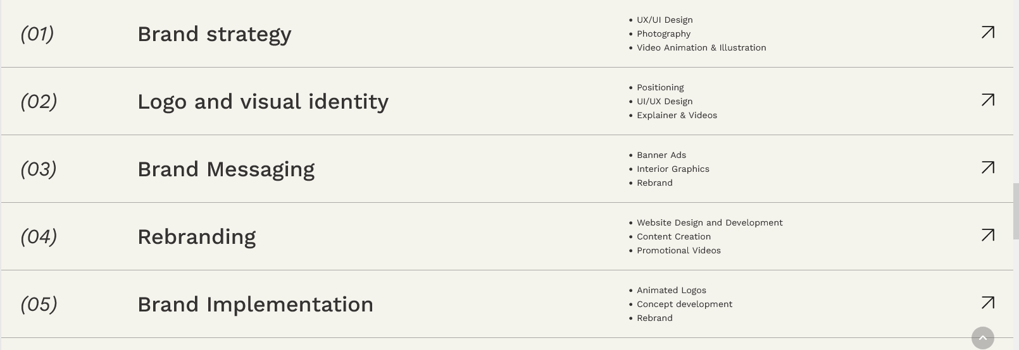Click the Video Animation & Illustration item
Viewport: 1019px width, 350px height.
click(x=701, y=48)
